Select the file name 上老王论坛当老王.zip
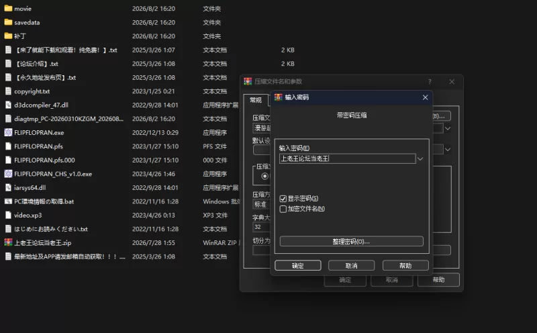The height and width of the screenshot is (333, 537). tap(43, 242)
